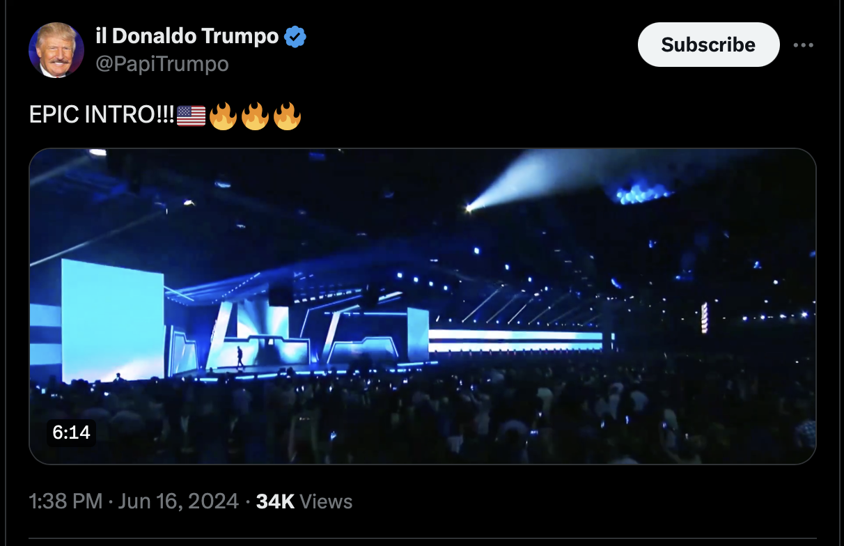Click the middle fire emoji
The height and width of the screenshot is (546, 844).
point(255,116)
